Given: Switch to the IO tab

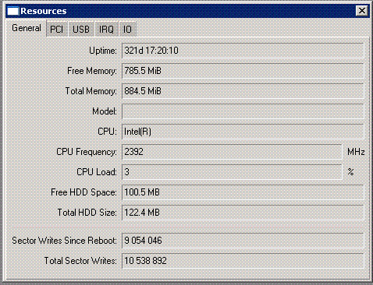Looking at the screenshot, I should 127,29.
